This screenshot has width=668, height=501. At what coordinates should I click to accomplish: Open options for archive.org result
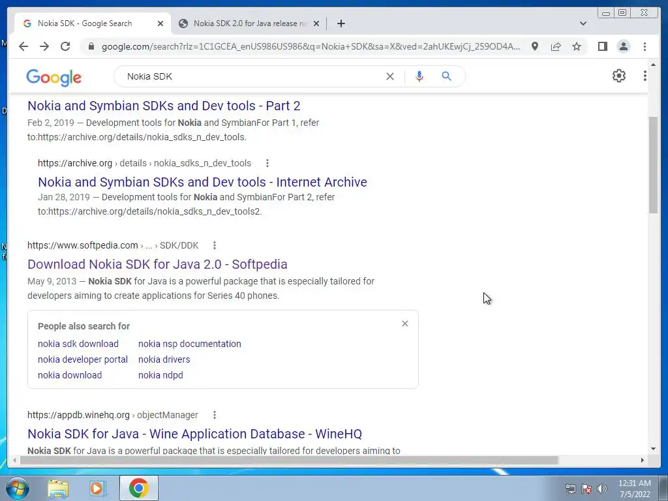(x=267, y=163)
